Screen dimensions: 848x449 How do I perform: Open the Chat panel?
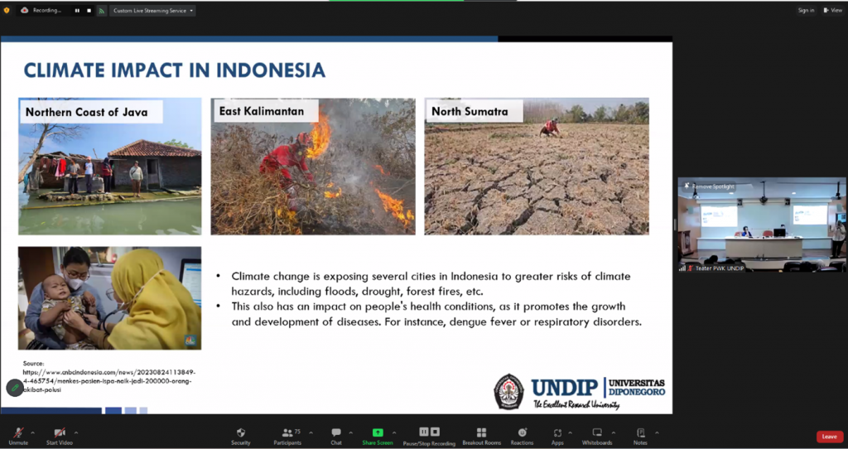[336, 433]
